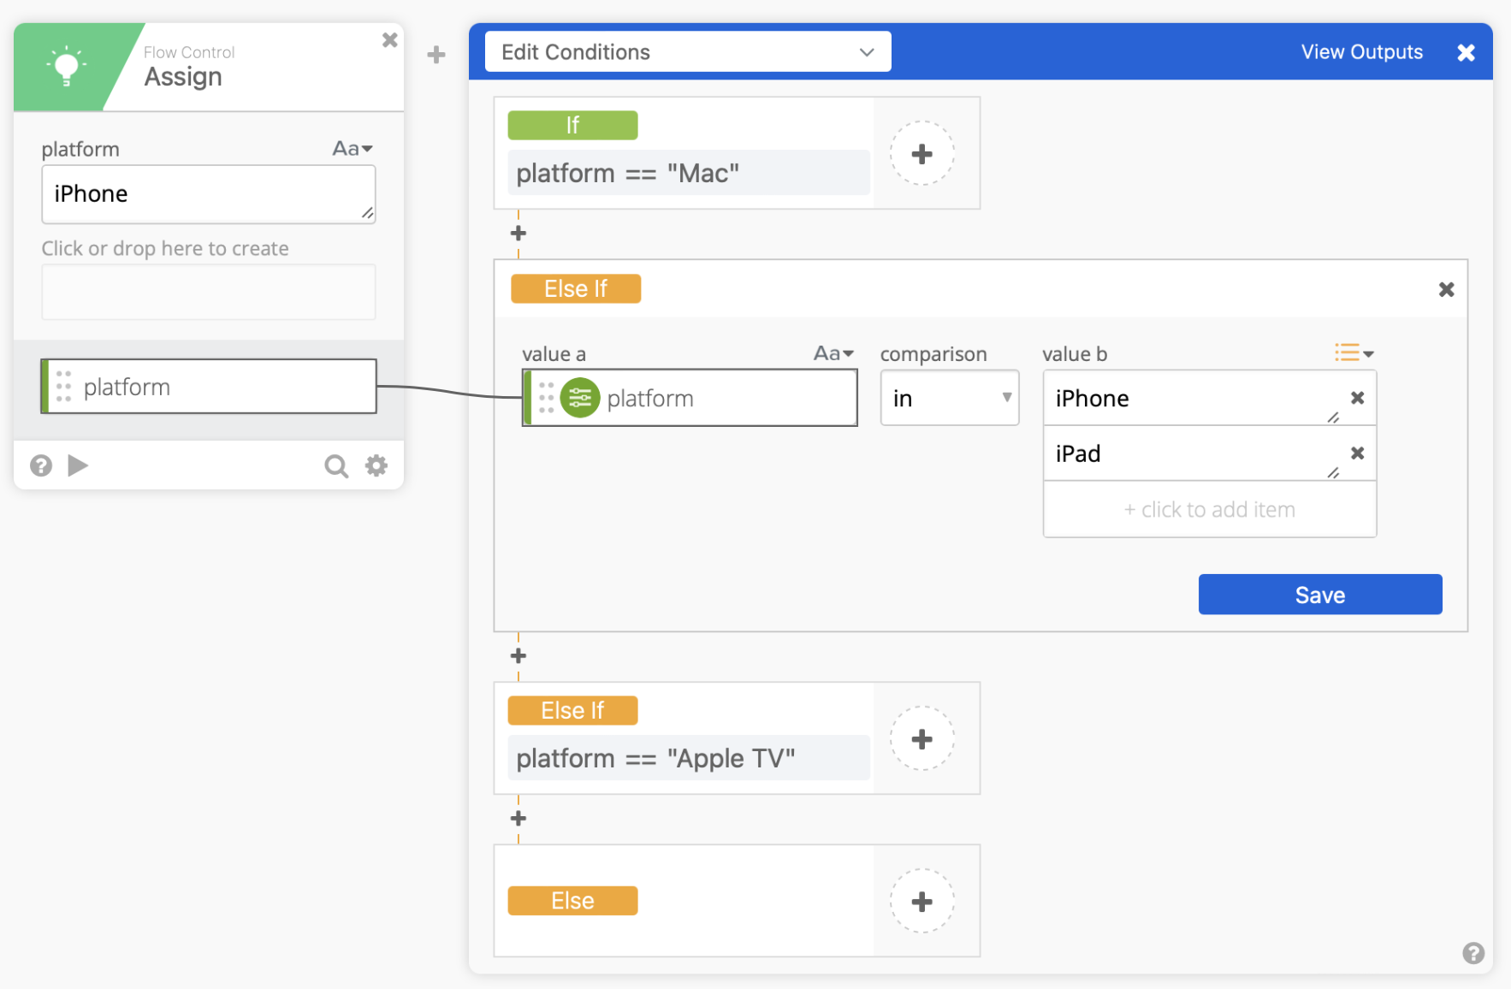Add action to the Mac If branch
The height and width of the screenshot is (989, 1511).
921,154
